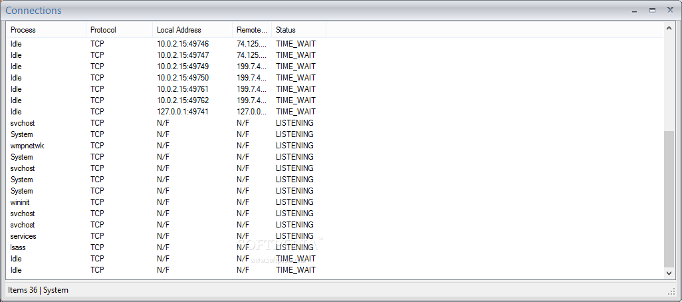Click Idle process in the 49750 row
This screenshot has height=302, width=682.
[x=16, y=78]
